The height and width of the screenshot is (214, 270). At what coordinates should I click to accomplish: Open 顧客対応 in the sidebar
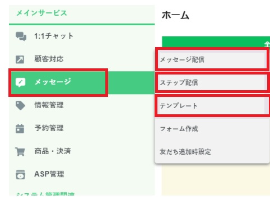pyautogui.click(x=82, y=59)
